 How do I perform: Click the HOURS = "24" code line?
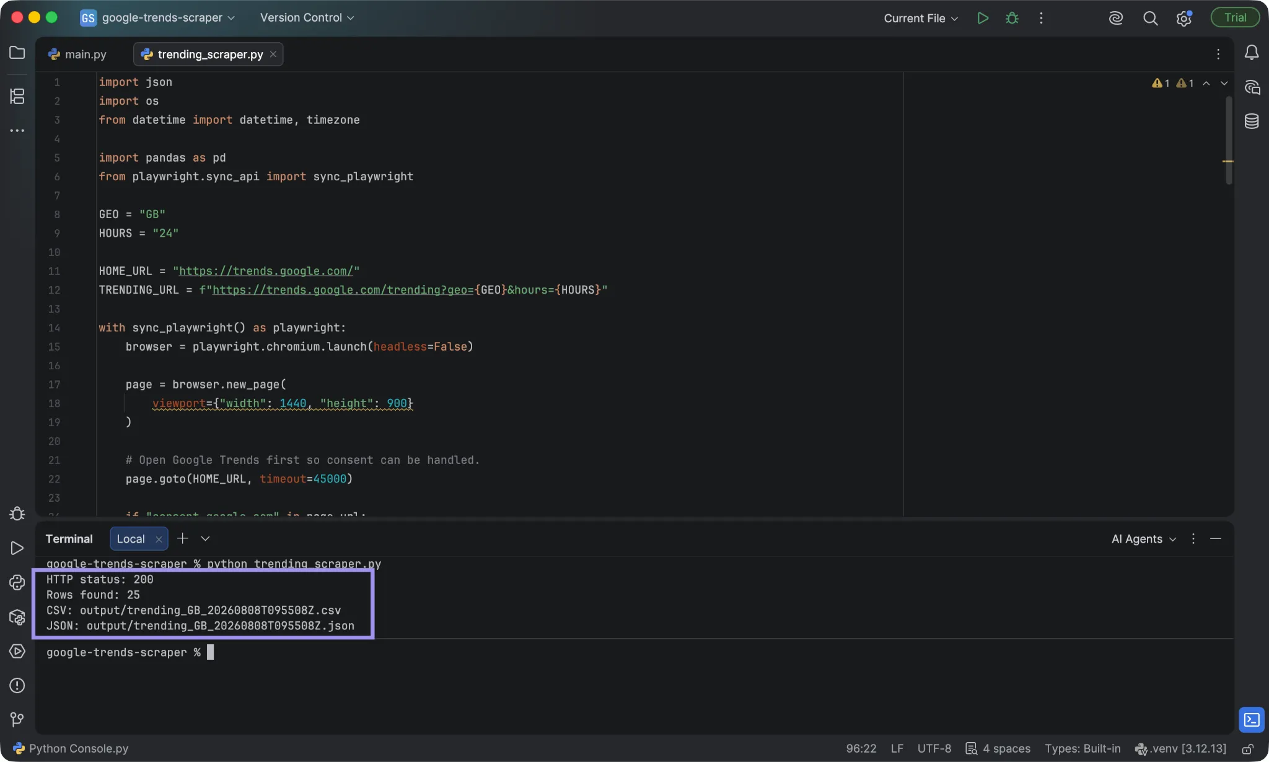coord(139,234)
